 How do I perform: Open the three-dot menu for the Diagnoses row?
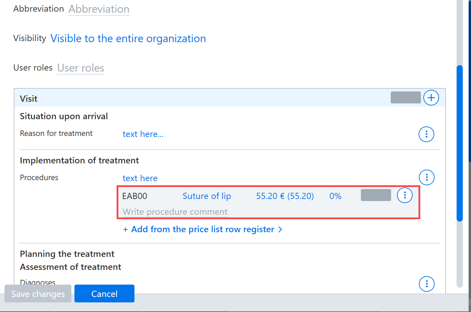(427, 284)
